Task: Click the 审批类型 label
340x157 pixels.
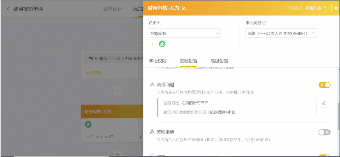Action: [253, 23]
